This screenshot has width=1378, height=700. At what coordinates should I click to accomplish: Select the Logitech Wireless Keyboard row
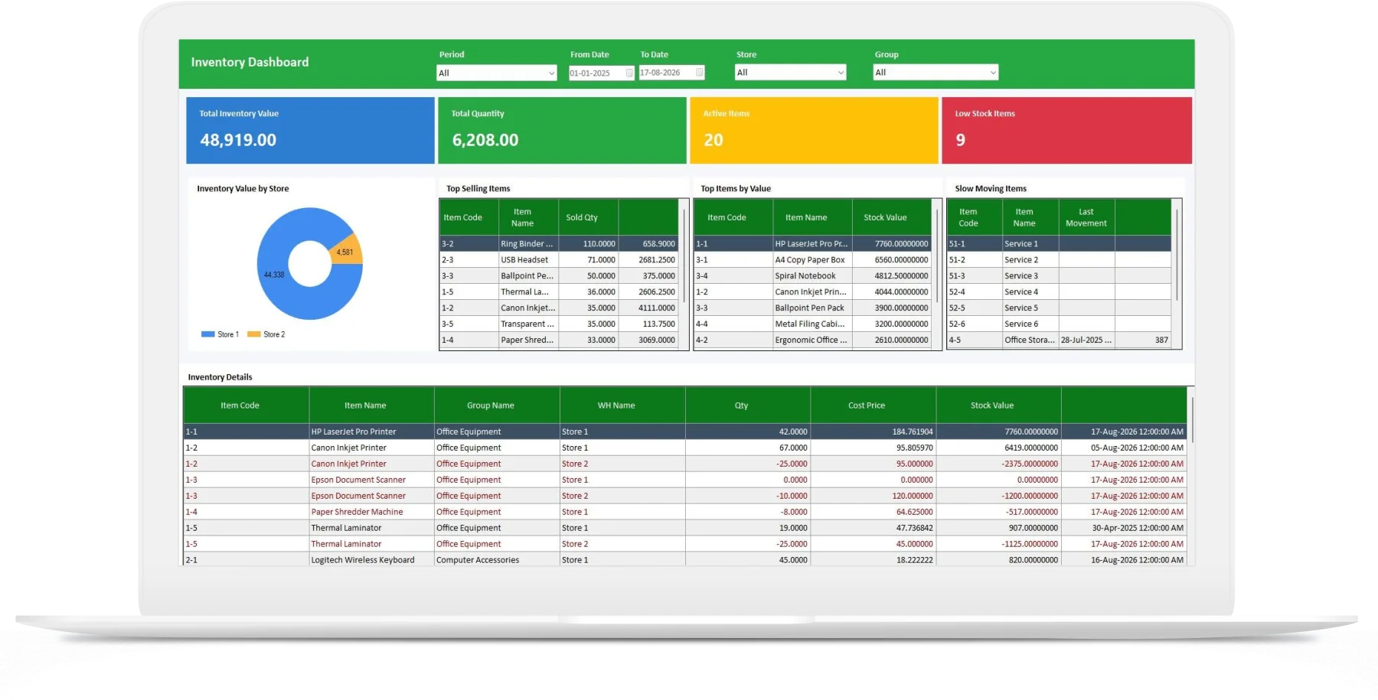tap(685, 560)
